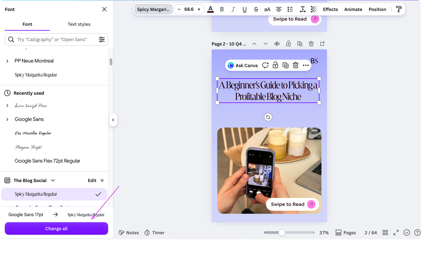Screen dimensions: 443x261
Task: Enter fullscreen presentation mode
Action: click(x=396, y=232)
